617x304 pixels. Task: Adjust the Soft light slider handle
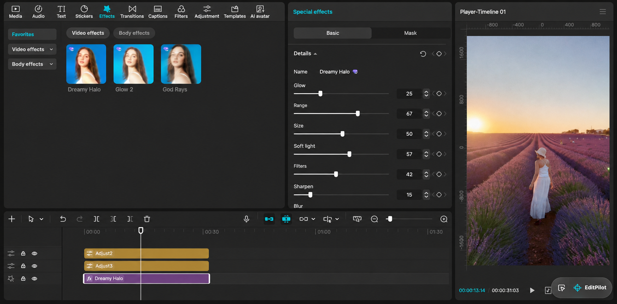(349, 154)
